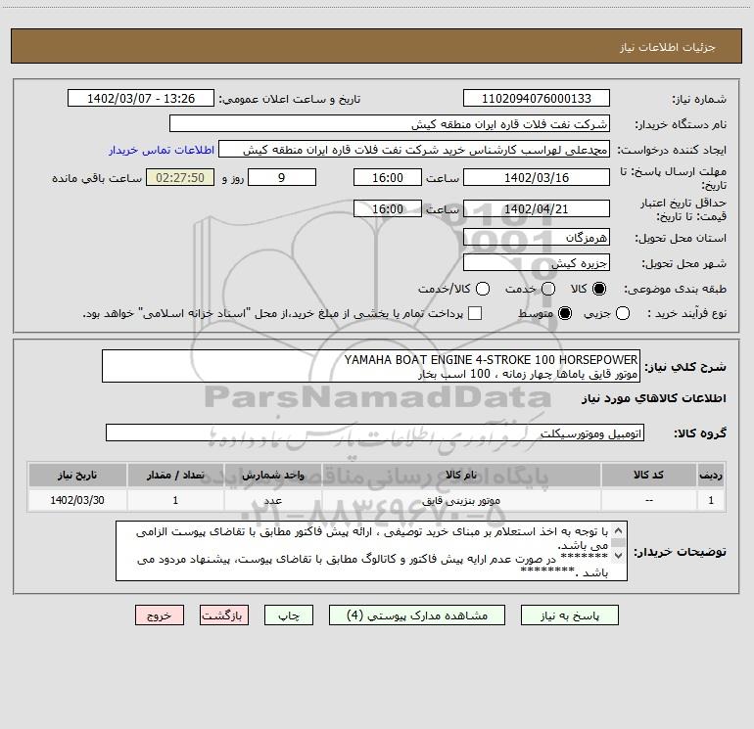Click the 1402/03/30 need date cell
Image resolution: width=754 pixels, height=729 pixels.
pyautogui.click(x=77, y=500)
